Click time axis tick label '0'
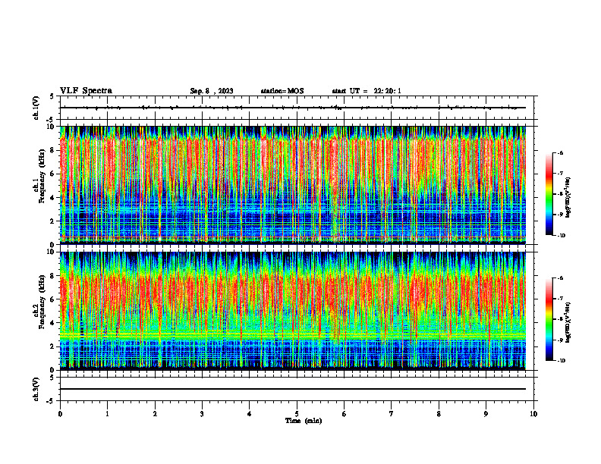 60,414
